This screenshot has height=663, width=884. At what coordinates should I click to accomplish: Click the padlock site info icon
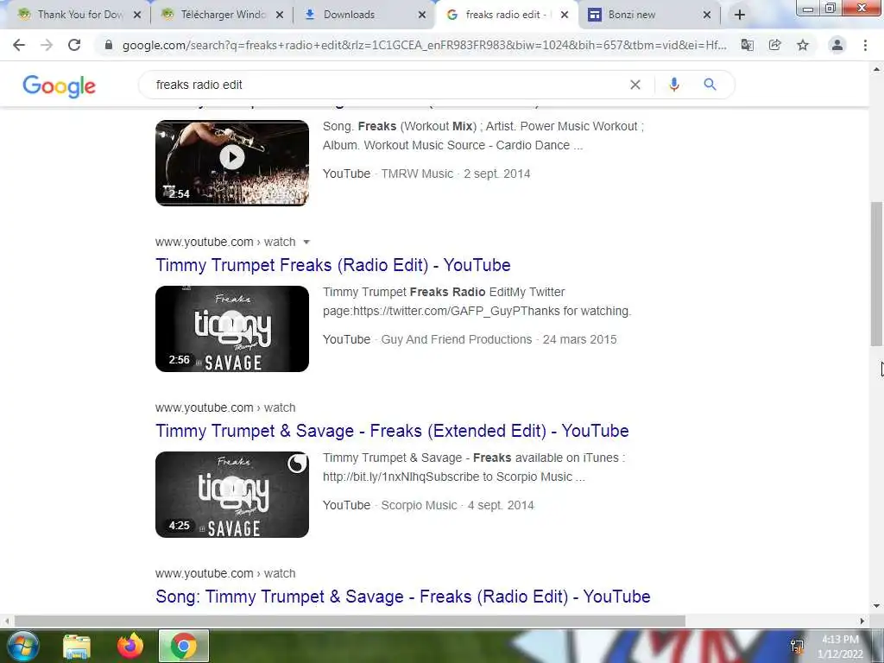pyautogui.click(x=109, y=45)
